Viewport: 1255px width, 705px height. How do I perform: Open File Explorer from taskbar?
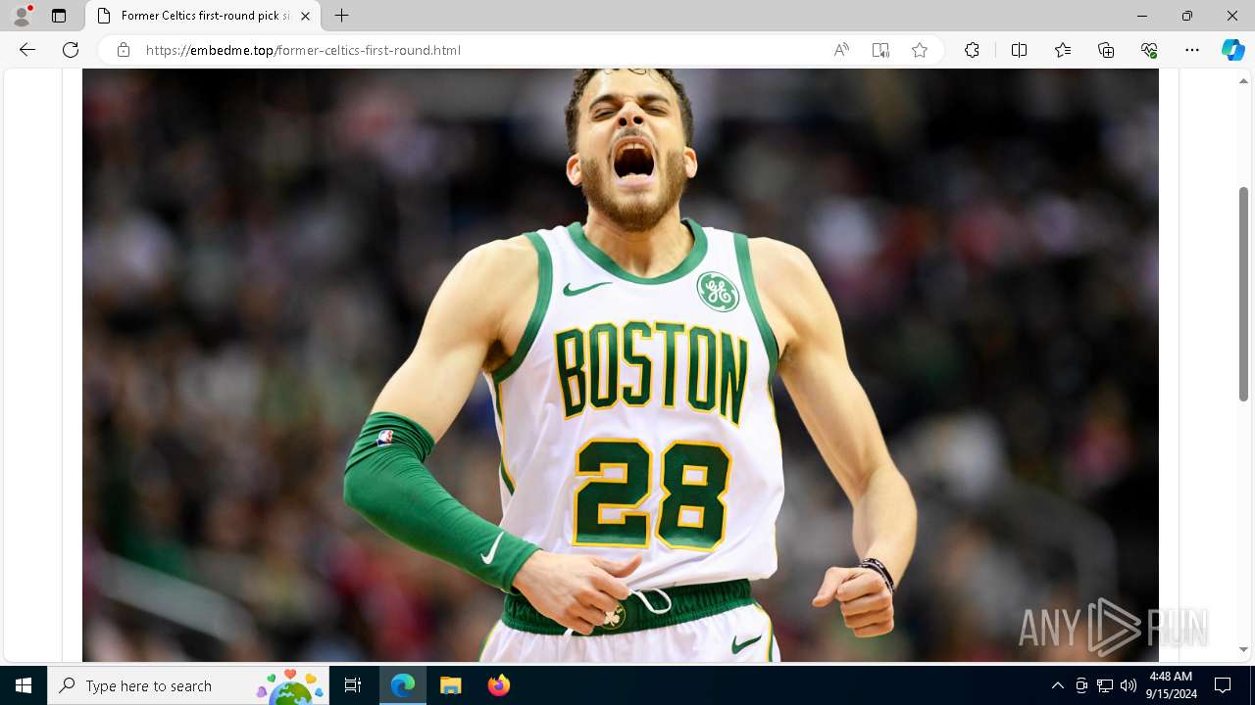(x=450, y=685)
